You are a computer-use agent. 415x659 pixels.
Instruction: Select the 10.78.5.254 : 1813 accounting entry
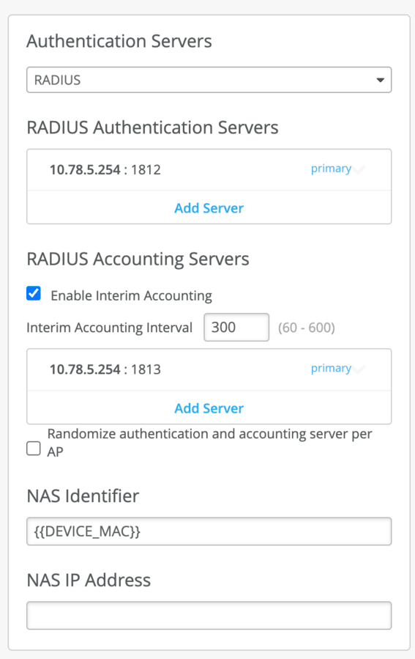(x=209, y=369)
